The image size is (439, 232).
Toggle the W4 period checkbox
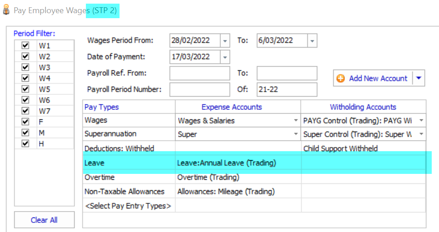(x=25, y=79)
